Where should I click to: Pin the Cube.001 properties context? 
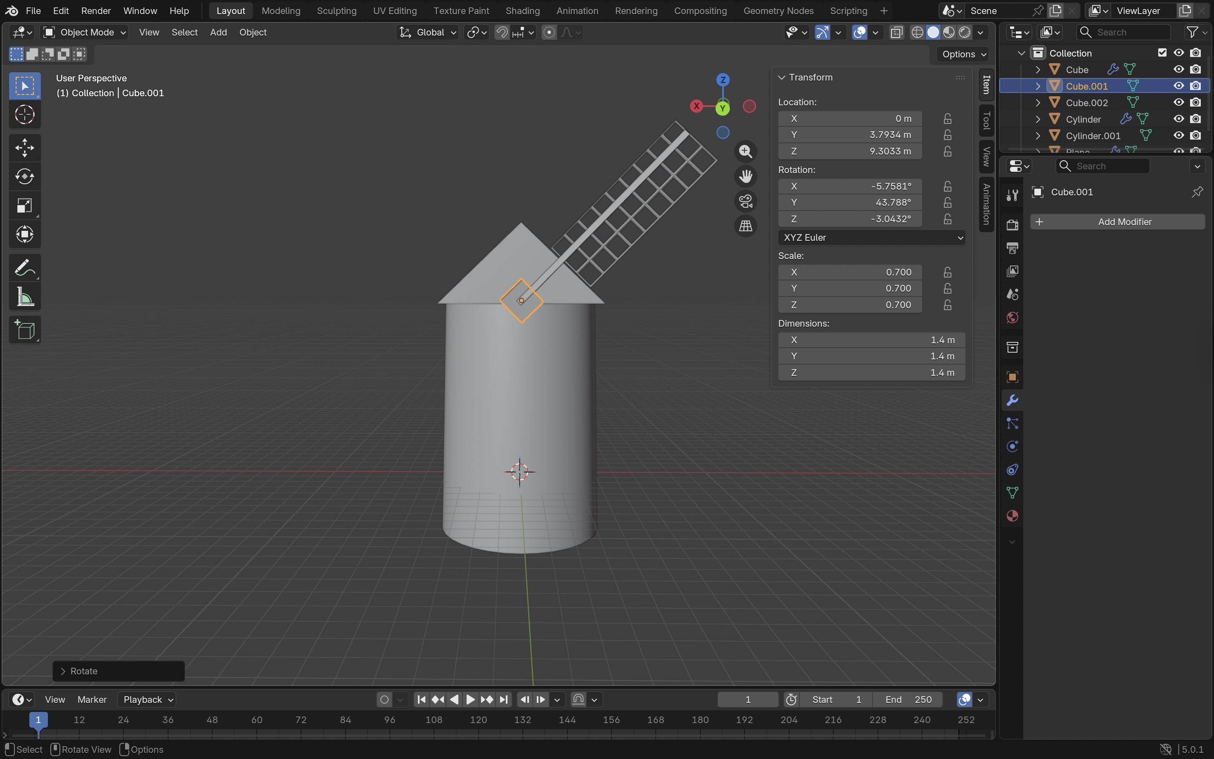point(1197,192)
